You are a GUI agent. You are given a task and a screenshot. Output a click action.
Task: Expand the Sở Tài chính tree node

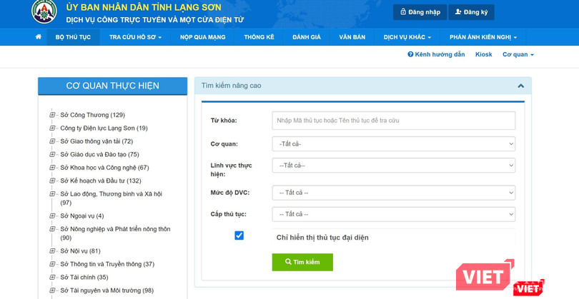point(52,278)
